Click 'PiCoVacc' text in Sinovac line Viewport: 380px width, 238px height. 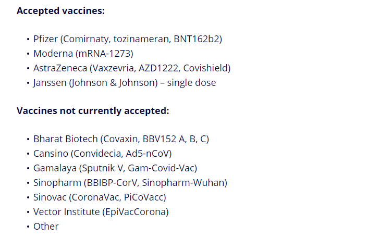(x=143, y=197)
